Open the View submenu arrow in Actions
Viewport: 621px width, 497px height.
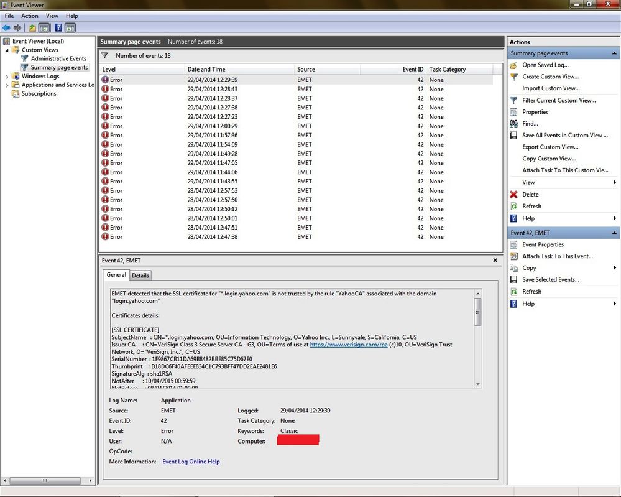coord(614,182)
